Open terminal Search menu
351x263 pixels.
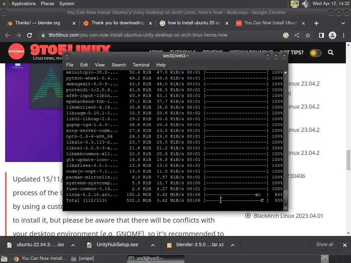click(119, 65)
